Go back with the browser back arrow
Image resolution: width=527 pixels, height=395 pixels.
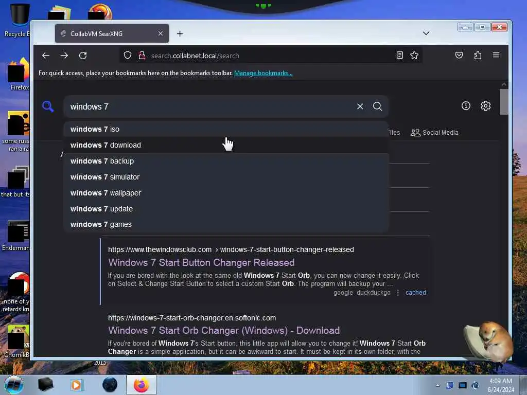46,56
